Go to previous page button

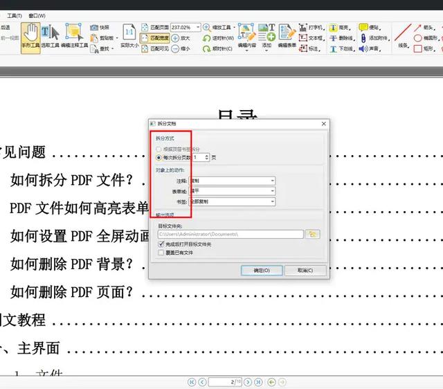(202, 382)
